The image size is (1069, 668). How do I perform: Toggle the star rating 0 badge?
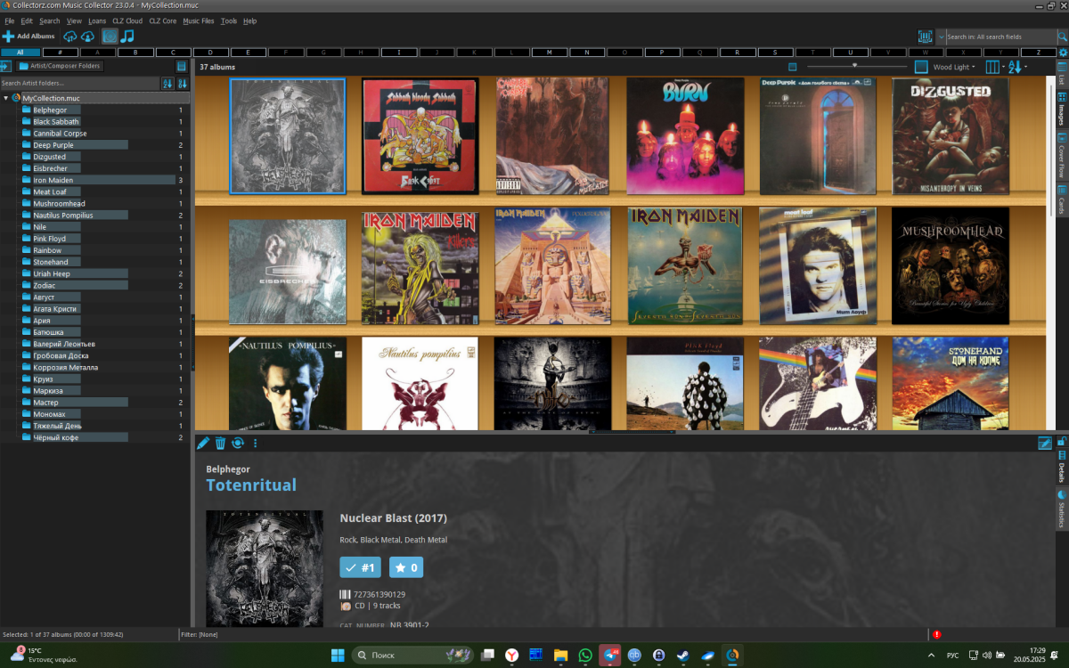tap(406, 566)
